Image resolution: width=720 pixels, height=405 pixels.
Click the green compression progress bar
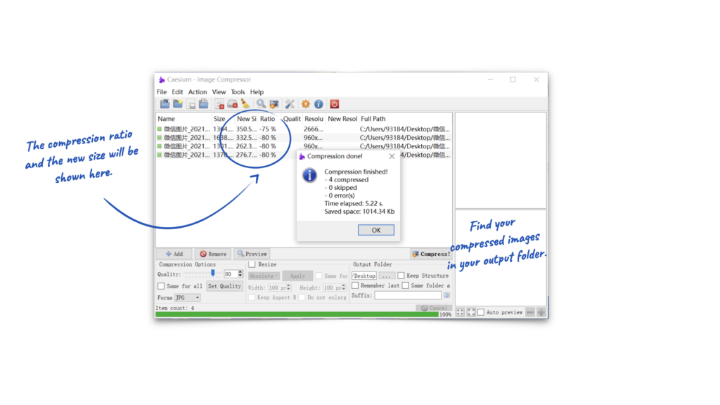click(297, 314)
